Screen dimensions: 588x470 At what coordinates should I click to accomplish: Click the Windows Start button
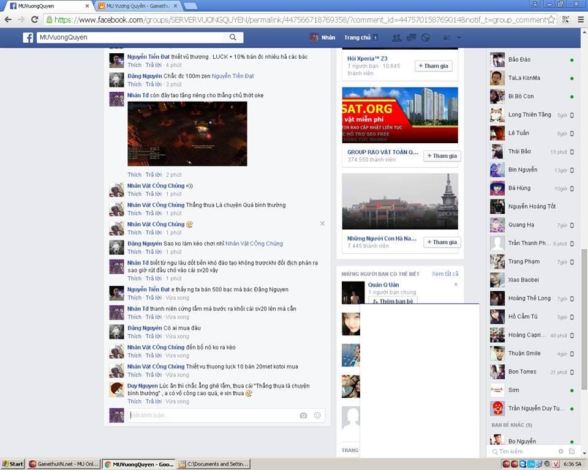click(x=13, y=464)
